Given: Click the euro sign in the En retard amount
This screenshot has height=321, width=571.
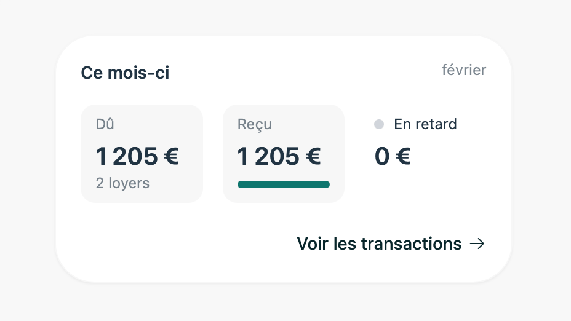Looking at the screenshot, I should (403, 157).
